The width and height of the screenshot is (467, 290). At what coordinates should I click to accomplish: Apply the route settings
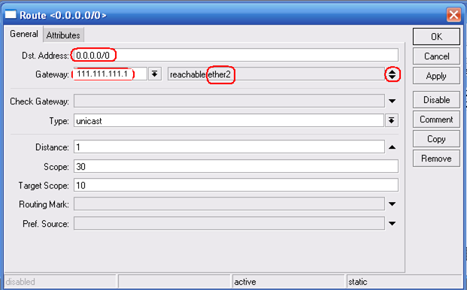tap(436, 76)
